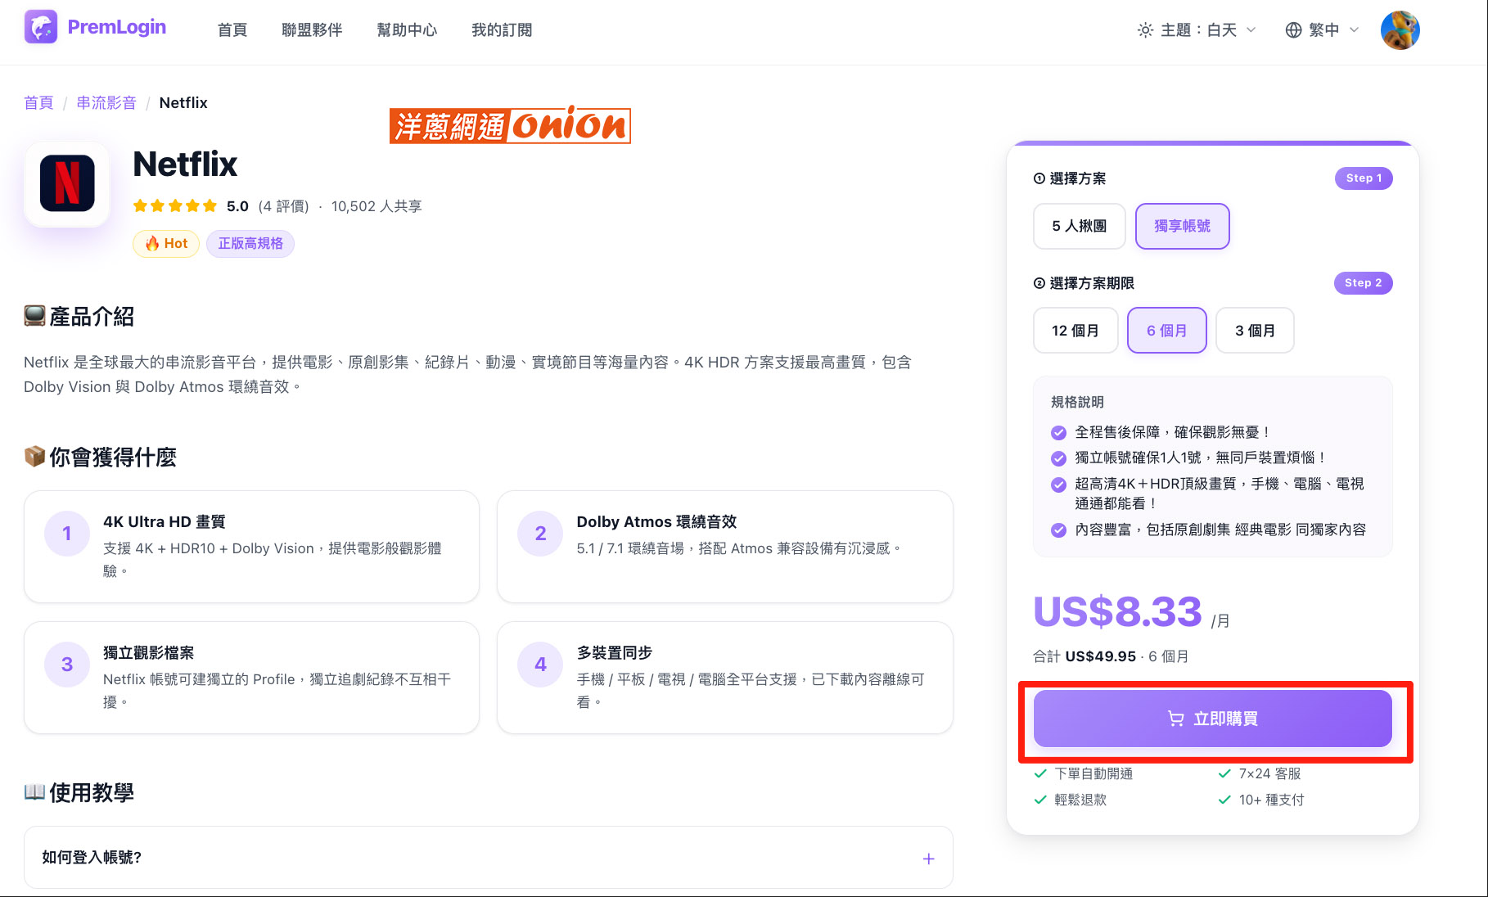Go to 串流影音 breadcrumb link

click(106, 103)
